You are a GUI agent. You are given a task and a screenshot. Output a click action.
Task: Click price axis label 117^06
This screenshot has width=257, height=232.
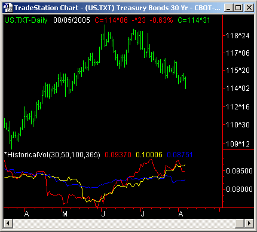(x=238, y=53)
